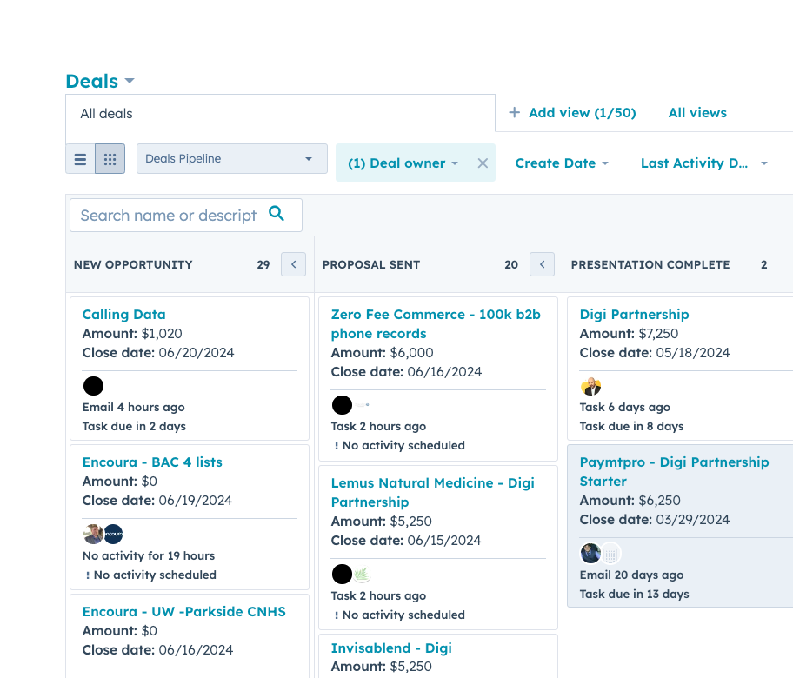Click "No activity for 19 hours" text

(x=148, y=555)
